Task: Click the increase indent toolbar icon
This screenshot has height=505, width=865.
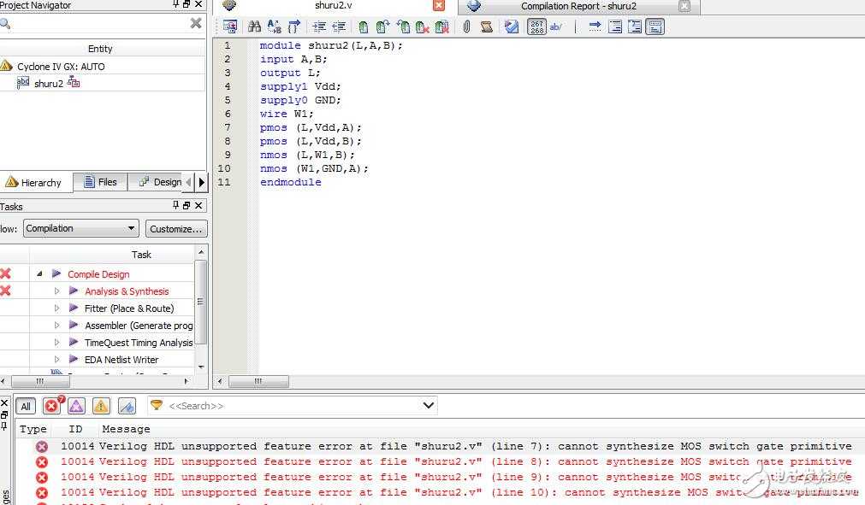Action: coord(319,26)
